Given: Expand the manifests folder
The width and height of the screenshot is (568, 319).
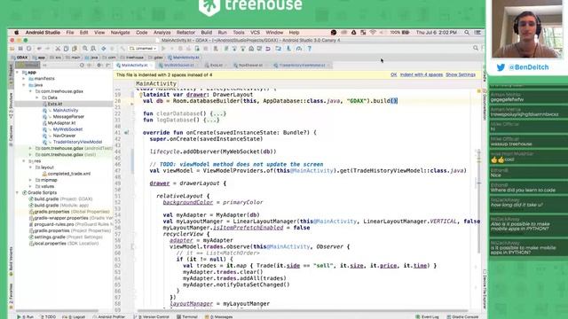Looking at the screenshot, I should coord(24,79).
